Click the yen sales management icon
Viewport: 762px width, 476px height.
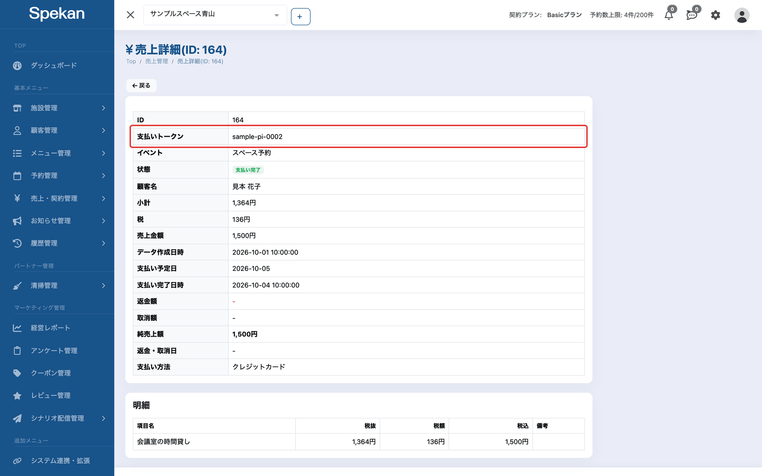17,198
